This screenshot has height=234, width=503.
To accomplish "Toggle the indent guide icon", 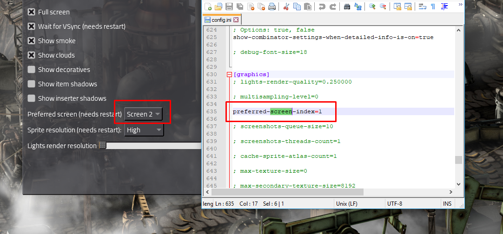I will pyautogui.click(x=444, y=6).
